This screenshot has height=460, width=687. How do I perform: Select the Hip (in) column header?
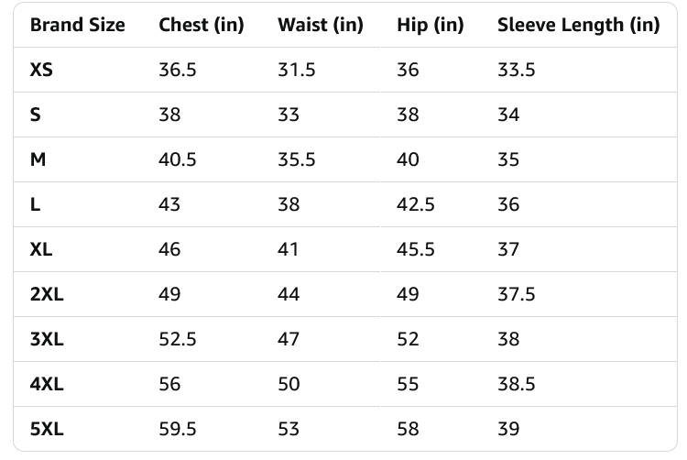(430, 25)
